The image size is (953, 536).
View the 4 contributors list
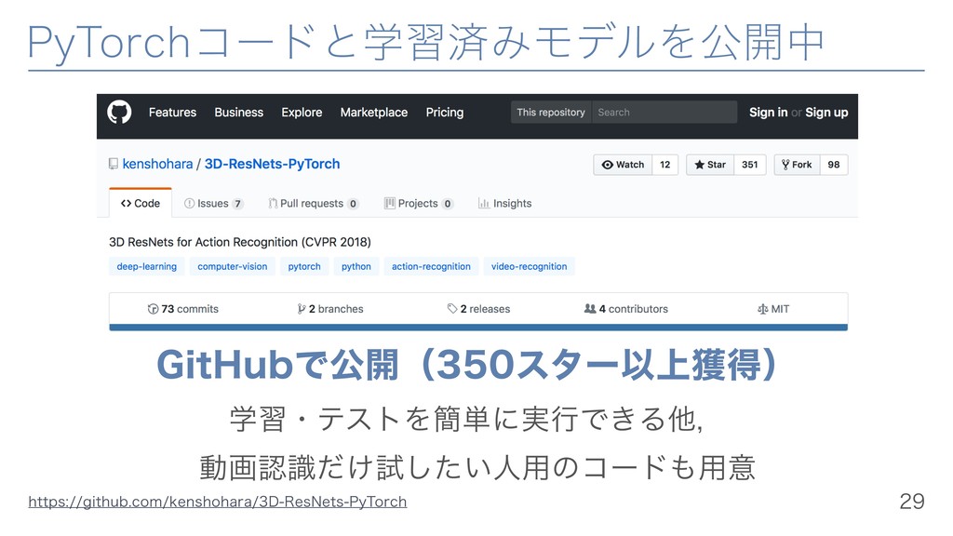point(626,309)
